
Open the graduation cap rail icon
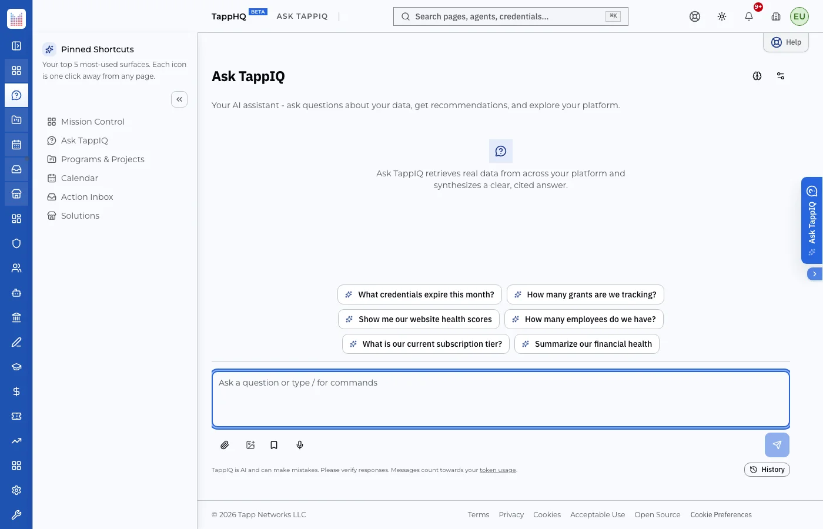coord(16,367)
